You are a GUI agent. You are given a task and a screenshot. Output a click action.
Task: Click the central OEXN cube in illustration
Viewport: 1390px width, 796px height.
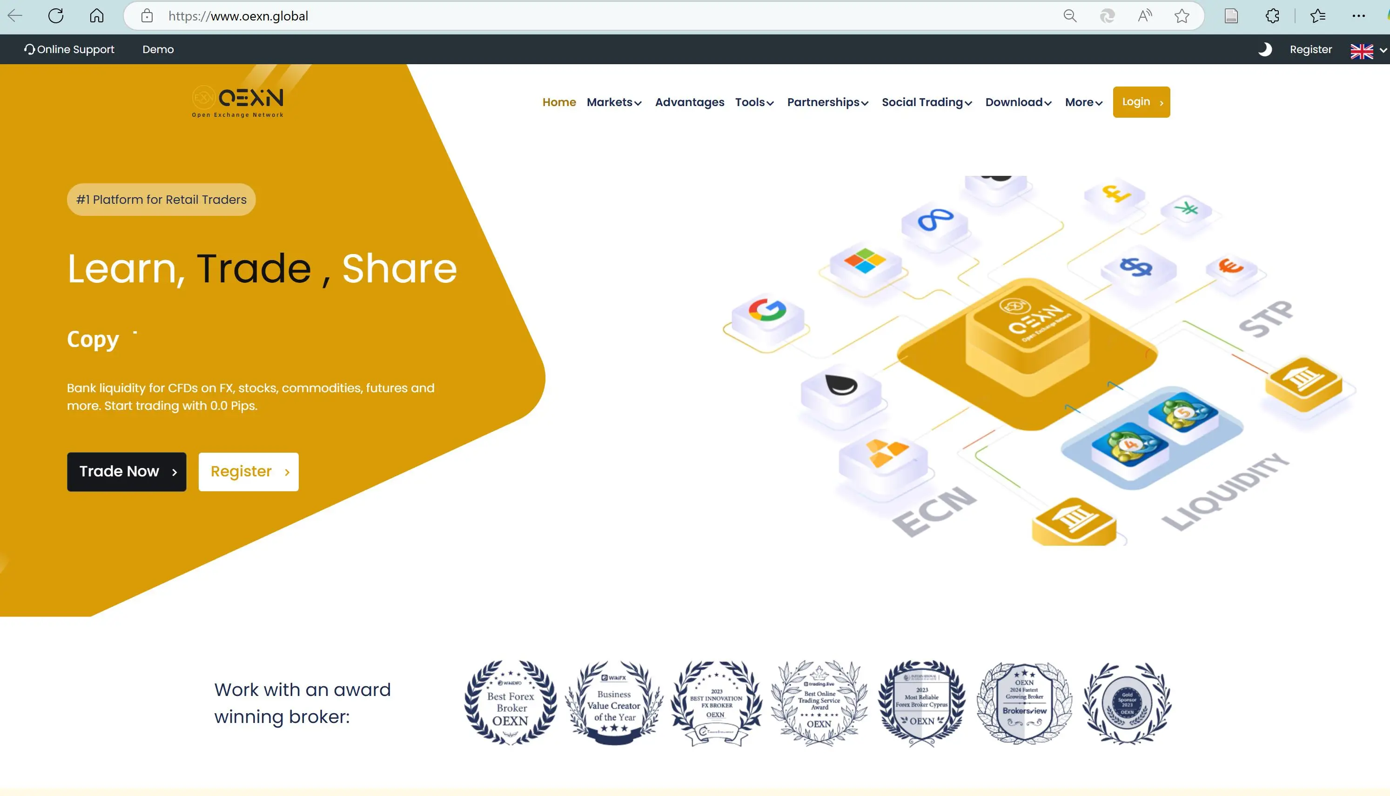click(x=1027, y=336)
